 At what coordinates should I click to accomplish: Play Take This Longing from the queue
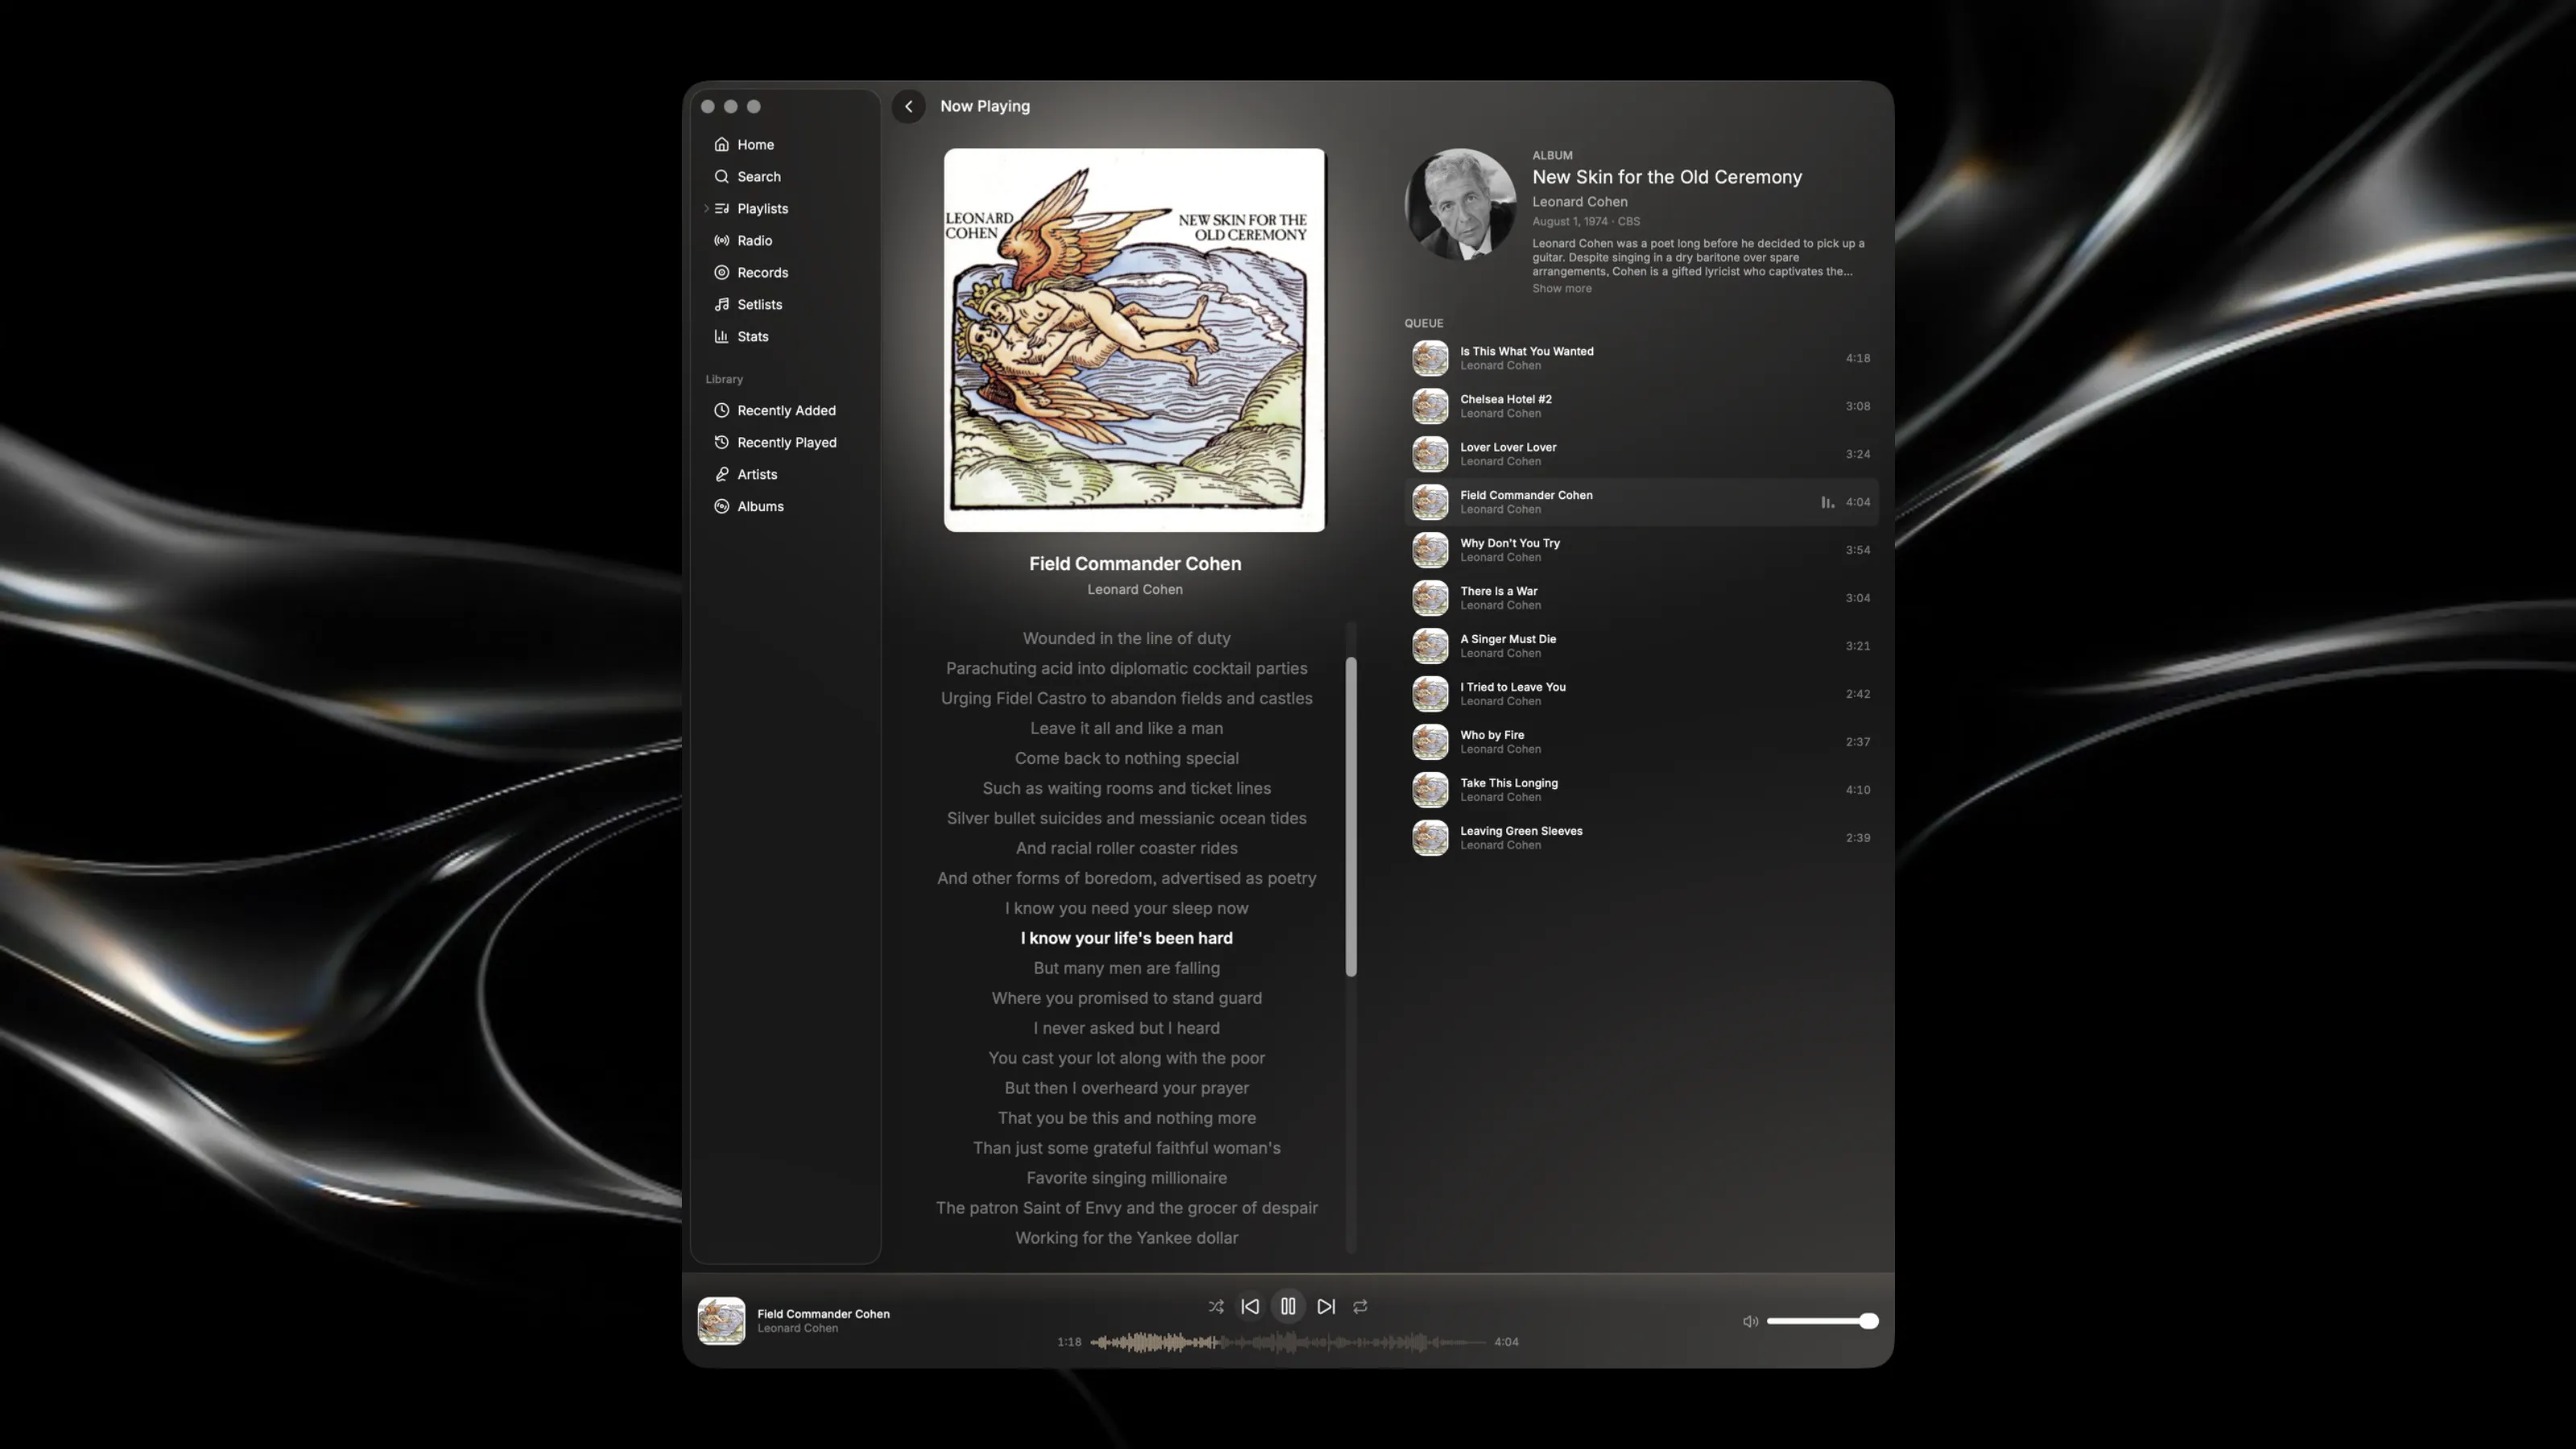point(1641,790)
